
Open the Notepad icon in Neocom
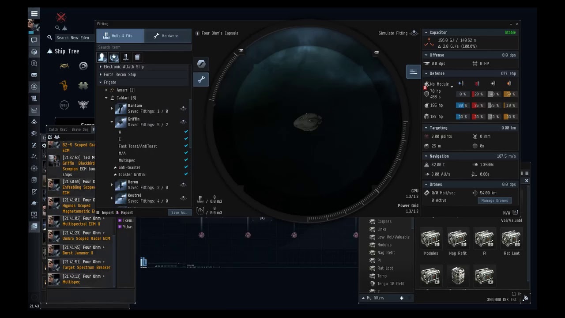34,192
